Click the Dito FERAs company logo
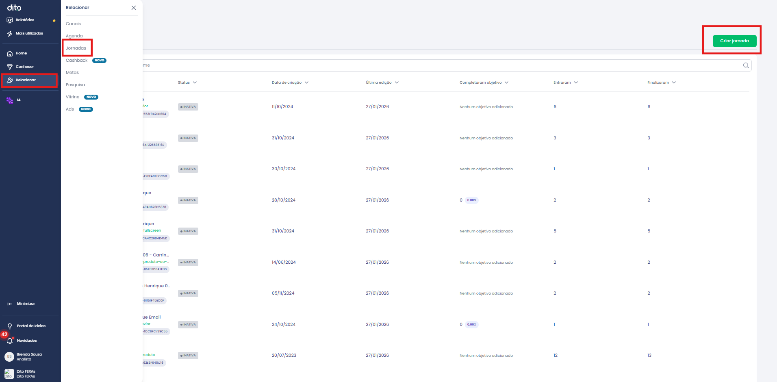The image size is (777, 382). [9, 374]
